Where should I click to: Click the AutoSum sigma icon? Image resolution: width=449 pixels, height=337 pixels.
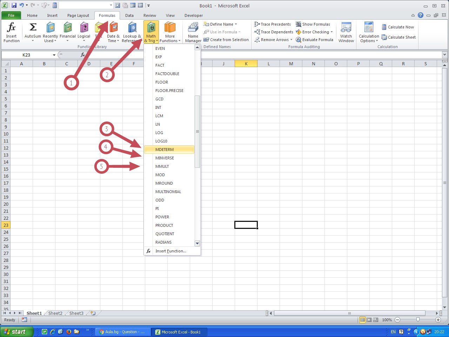click(x=33, y=27)
